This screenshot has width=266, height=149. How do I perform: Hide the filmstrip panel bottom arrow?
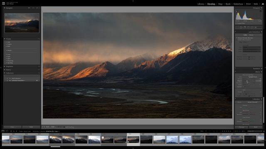[x=133, y=148]
